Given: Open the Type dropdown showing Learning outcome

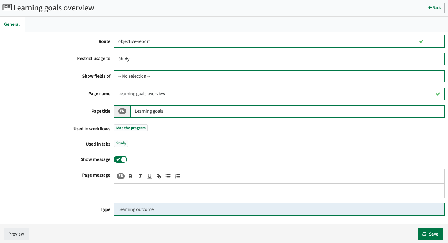Looking at the screenshot, I should point(279,209).
